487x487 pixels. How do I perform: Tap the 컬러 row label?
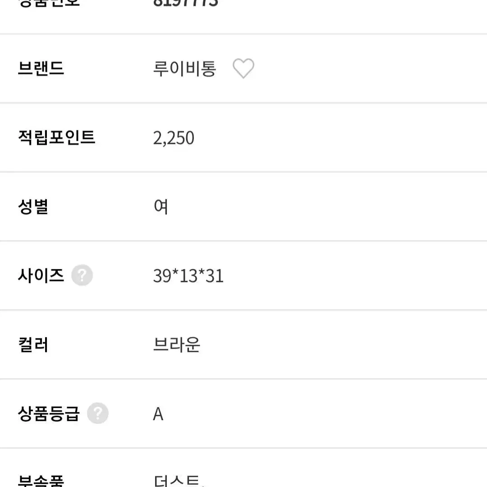pos(33,345)
